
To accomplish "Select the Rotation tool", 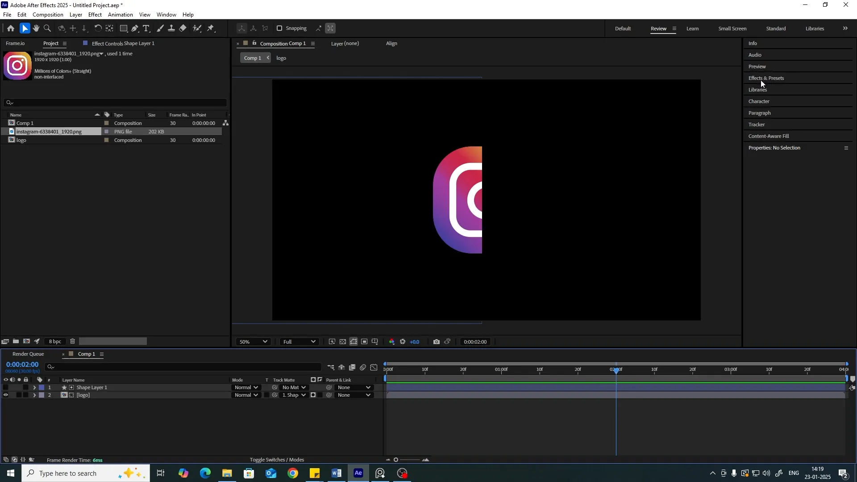I will tap(98, 28).
